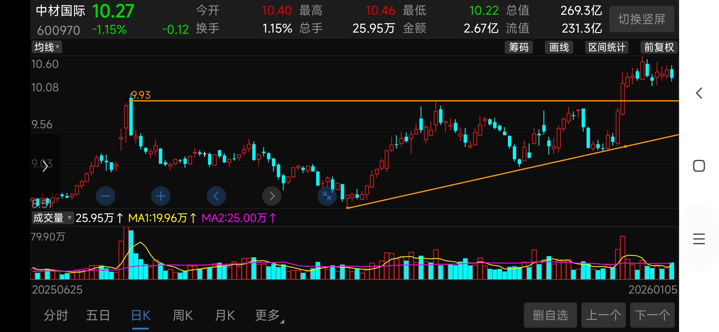719x332 pixels.
Task: Click 删自选 remove from watchlist
Action: [550, 315]
